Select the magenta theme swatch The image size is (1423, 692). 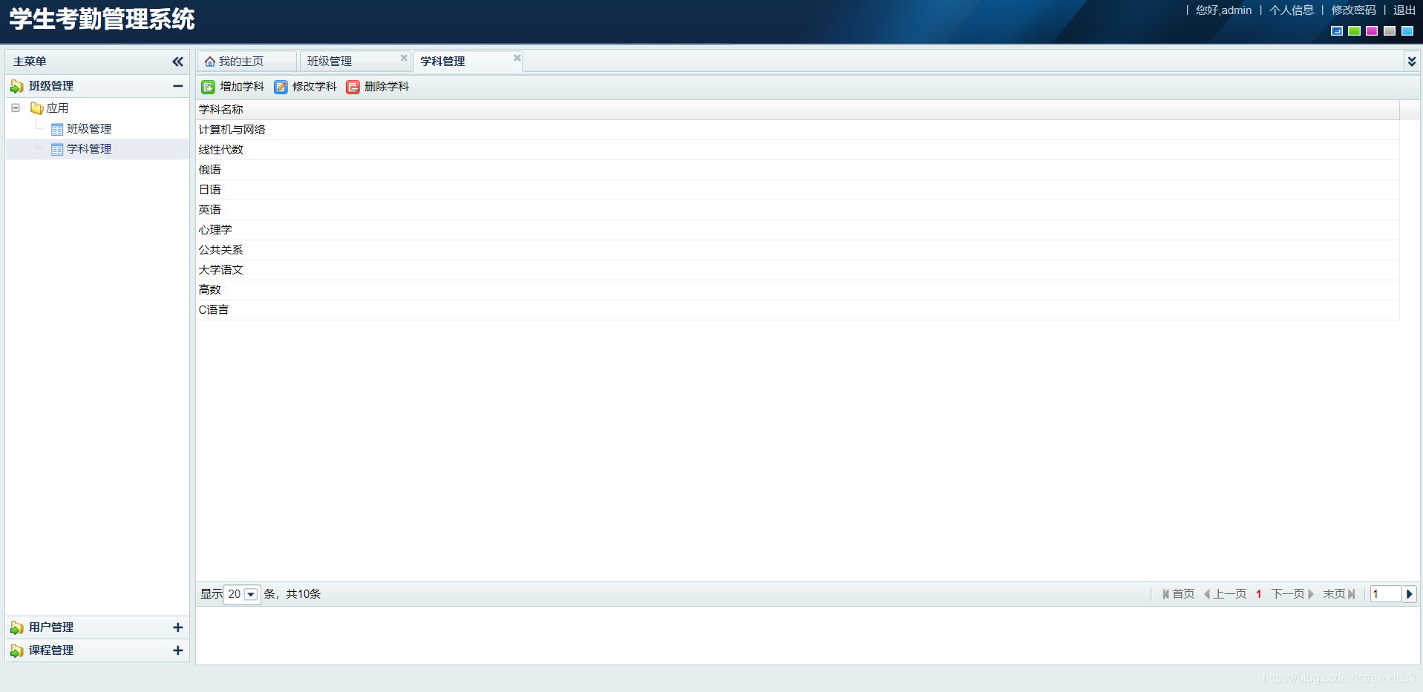pyautogui.click(x=1372, y=30)
